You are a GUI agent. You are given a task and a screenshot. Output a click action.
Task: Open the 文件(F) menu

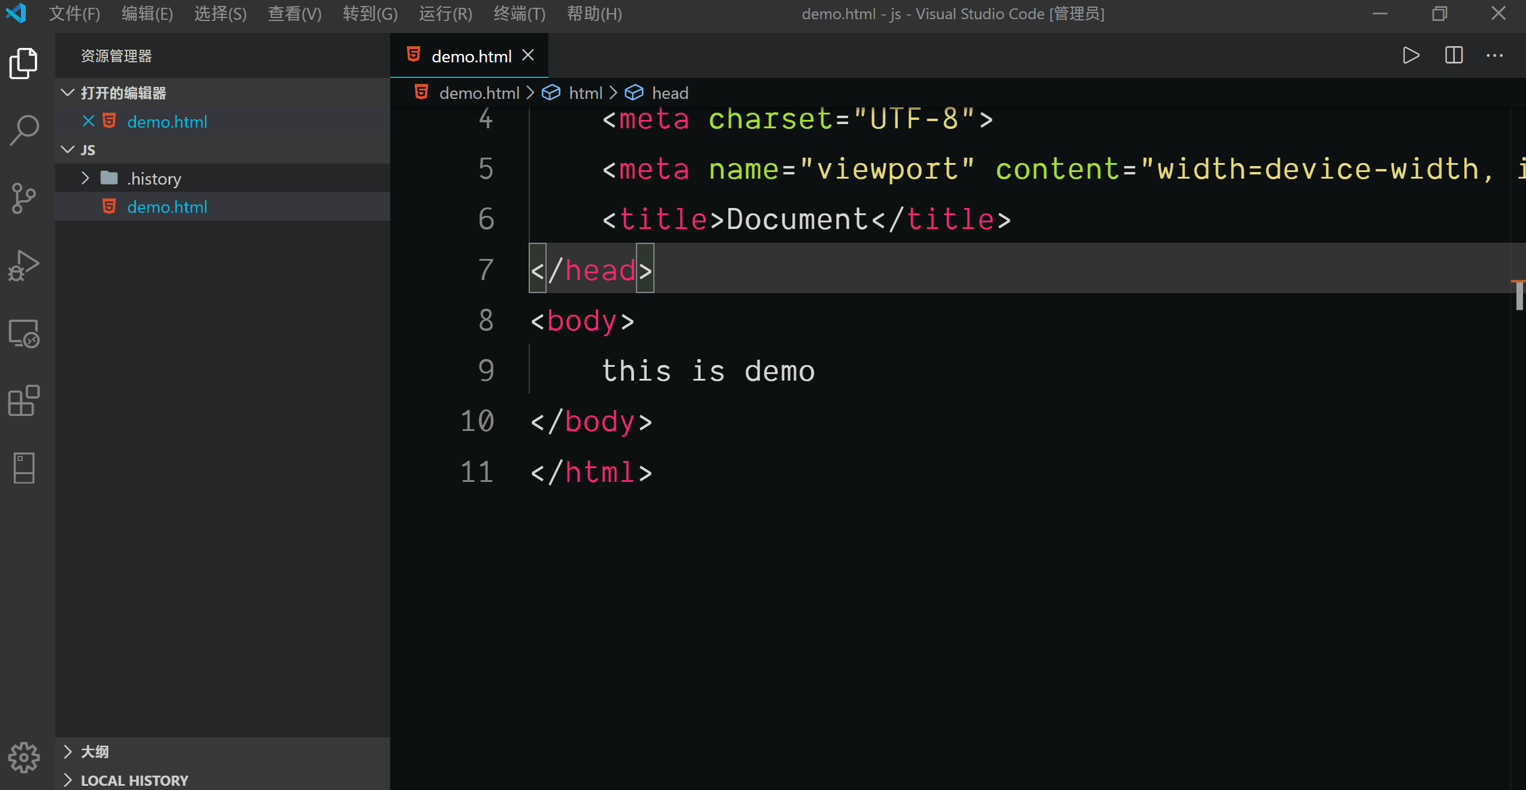pyautogui.click(x=74, y=13)
